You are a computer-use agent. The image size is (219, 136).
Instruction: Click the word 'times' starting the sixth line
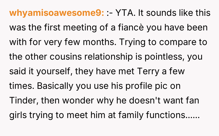(18, 86)
